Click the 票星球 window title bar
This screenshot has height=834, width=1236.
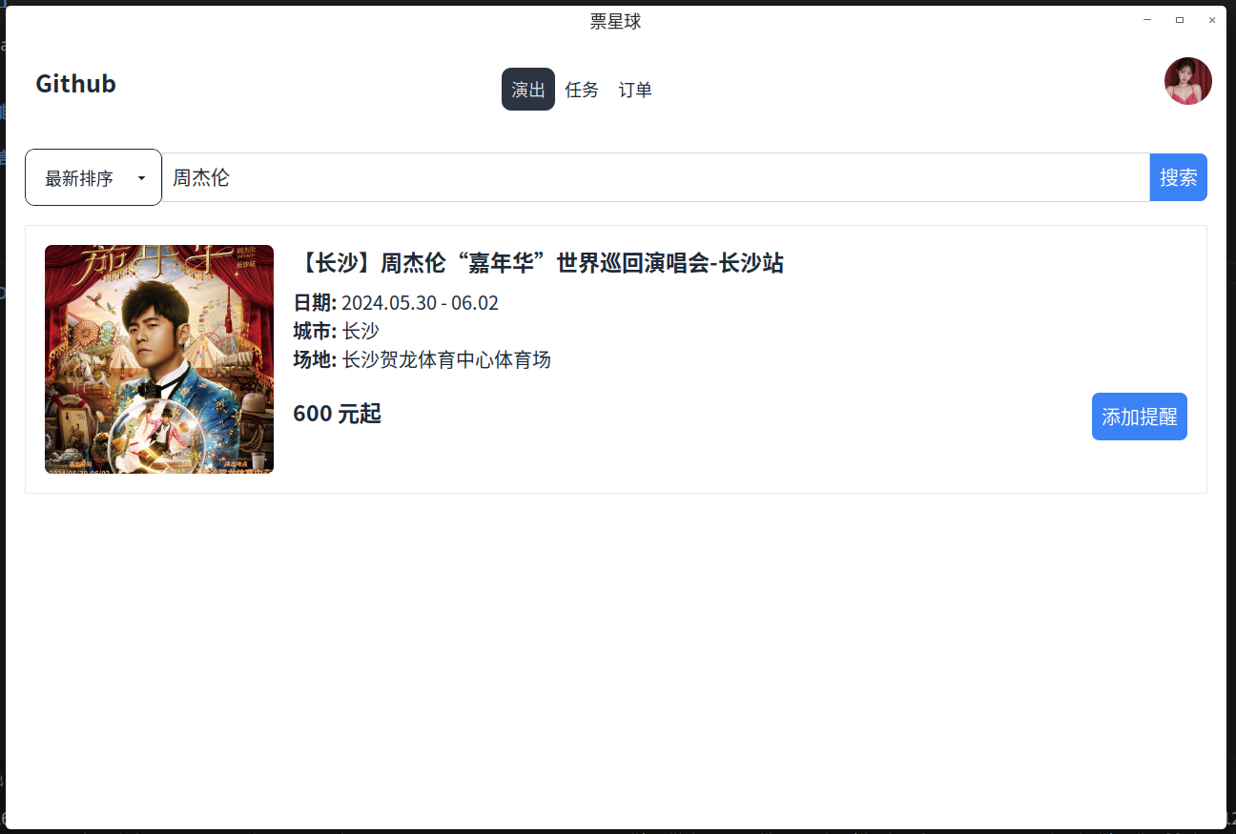point(616,21)
